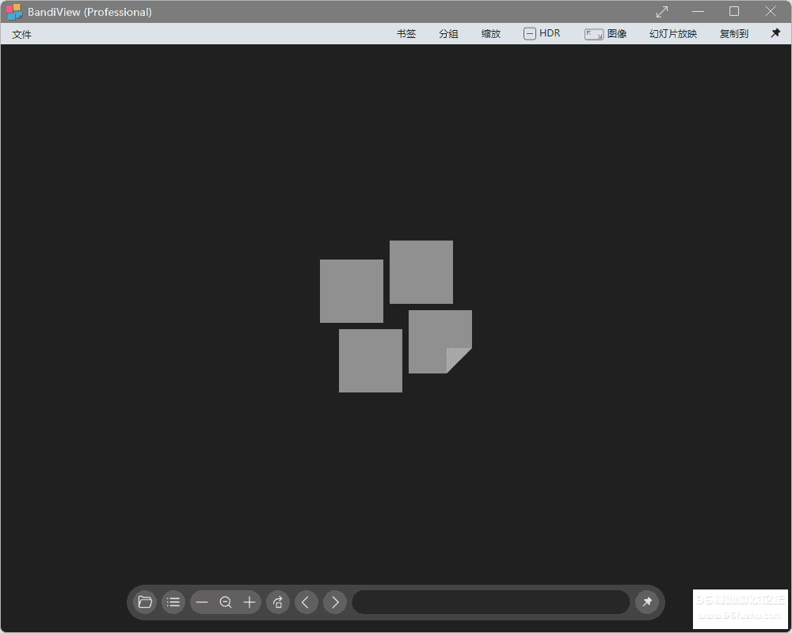Start the 幻灯片放映 slideshow

[673, 34]
